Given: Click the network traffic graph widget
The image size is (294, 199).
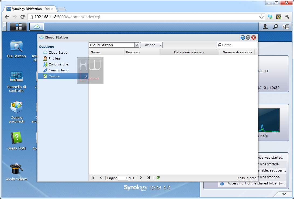Looking at the screenshot, I should tap(269, 120).
